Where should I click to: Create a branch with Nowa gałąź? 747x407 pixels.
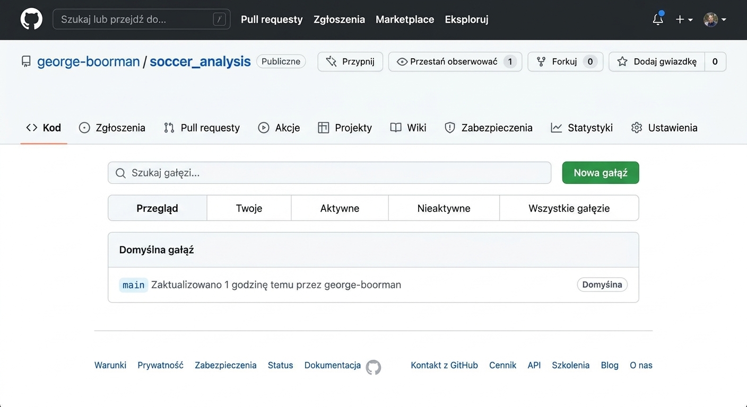[601, 173]
